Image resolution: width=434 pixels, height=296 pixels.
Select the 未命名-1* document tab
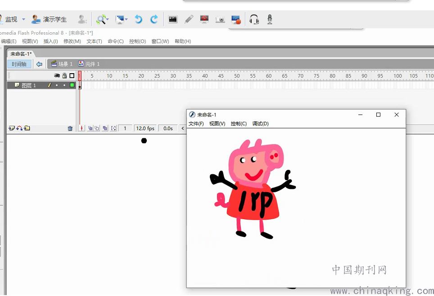pyautogui.click(x=21, y=54)
